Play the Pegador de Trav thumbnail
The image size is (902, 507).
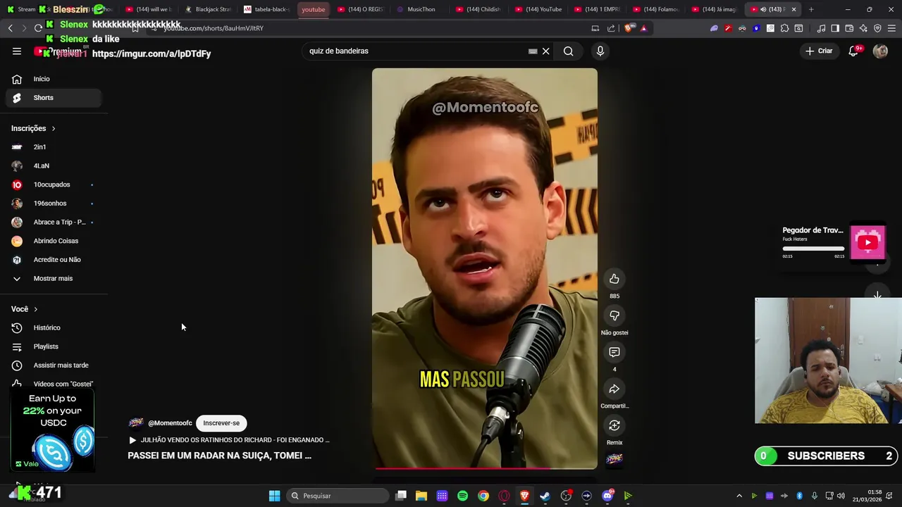click(867, 242)
